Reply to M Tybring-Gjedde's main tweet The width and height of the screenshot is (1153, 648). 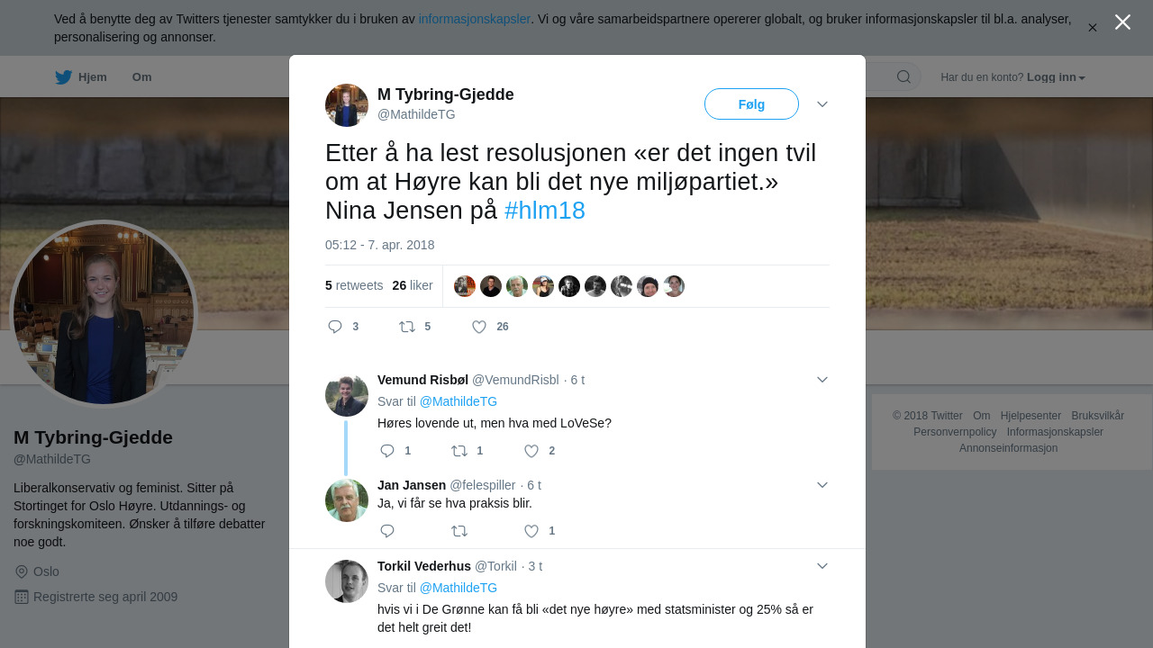click(335, 327)
